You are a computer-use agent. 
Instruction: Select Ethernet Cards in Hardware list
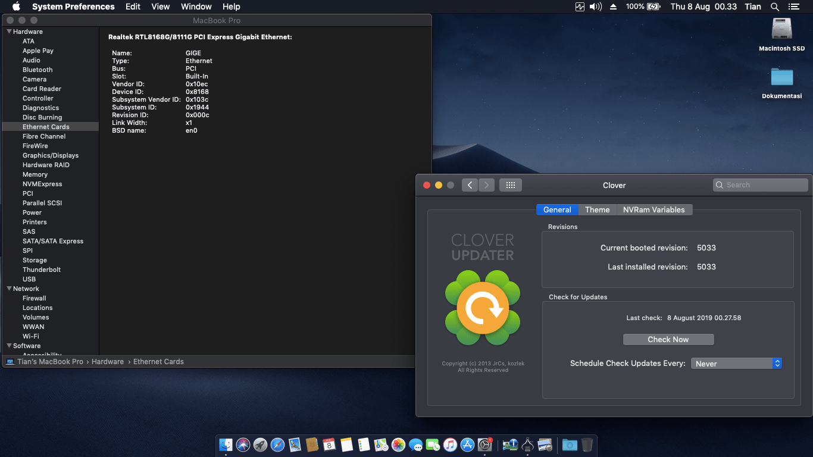51,127
